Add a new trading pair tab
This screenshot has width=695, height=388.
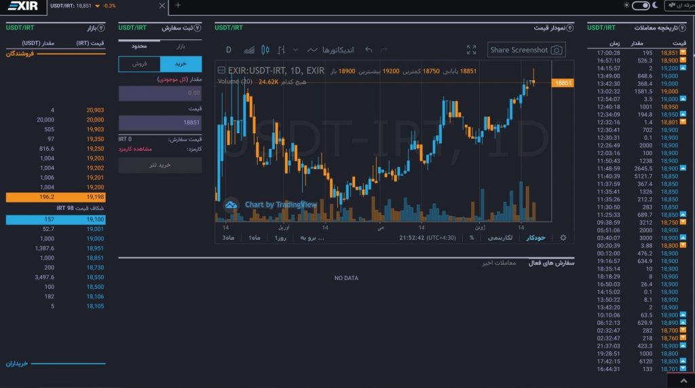[x=178, y=5]
